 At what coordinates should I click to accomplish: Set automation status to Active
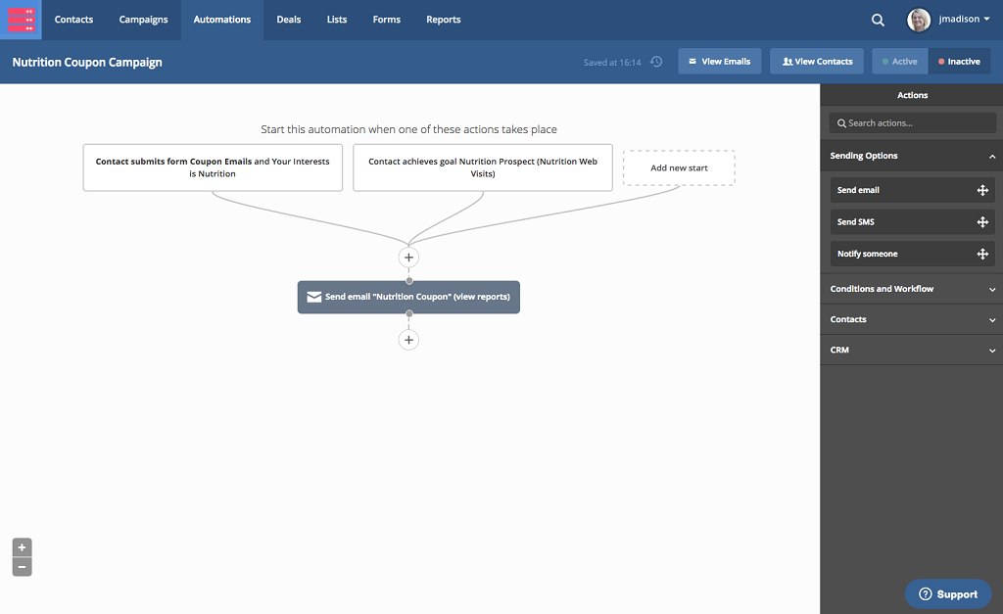point(900,62)
